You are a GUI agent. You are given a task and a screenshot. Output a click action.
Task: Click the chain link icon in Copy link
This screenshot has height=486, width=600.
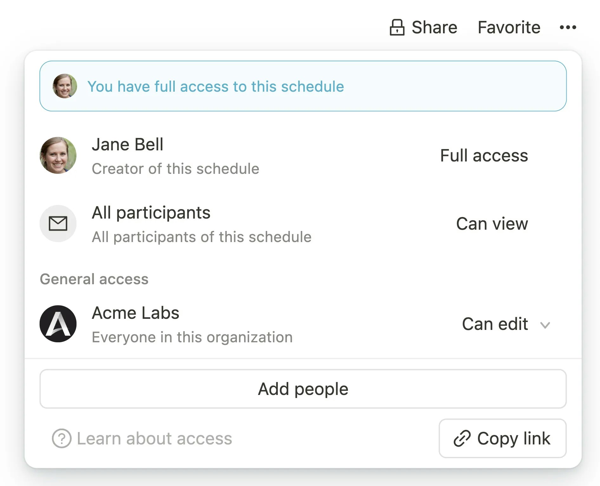pyautogui.click(x=462, y=438)
